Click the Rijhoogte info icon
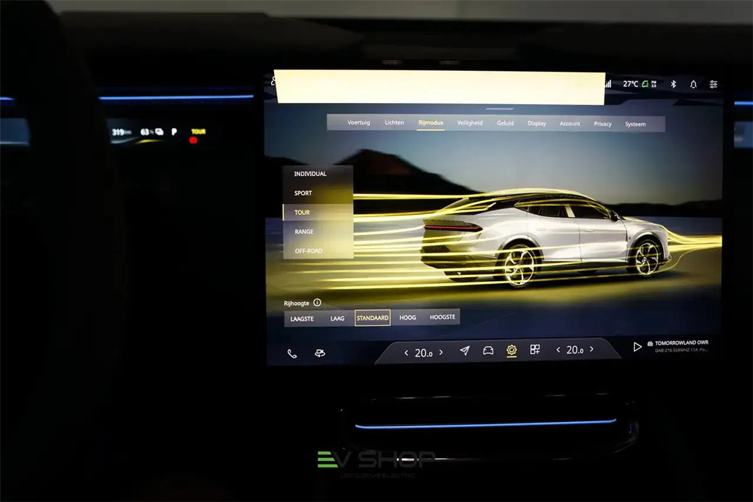 point(317,302)
